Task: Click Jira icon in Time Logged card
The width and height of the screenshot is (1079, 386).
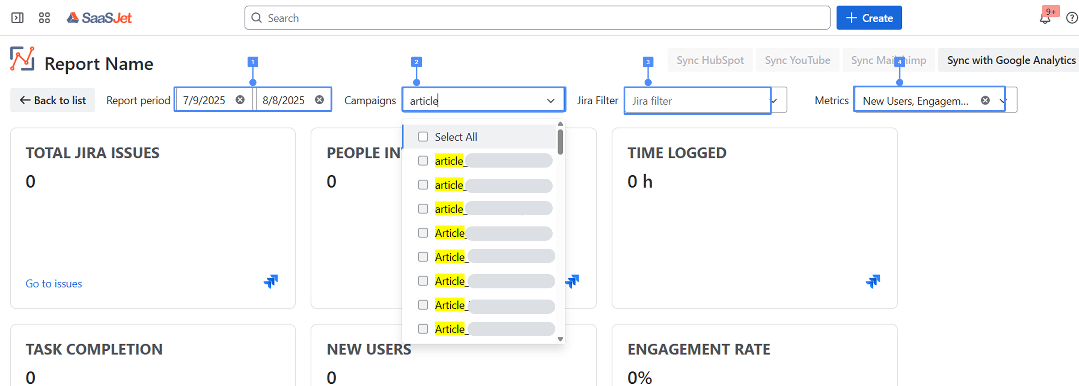Action: 872,281
